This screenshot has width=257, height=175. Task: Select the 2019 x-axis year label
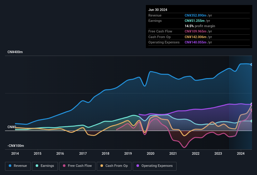(x=128, y=153)
